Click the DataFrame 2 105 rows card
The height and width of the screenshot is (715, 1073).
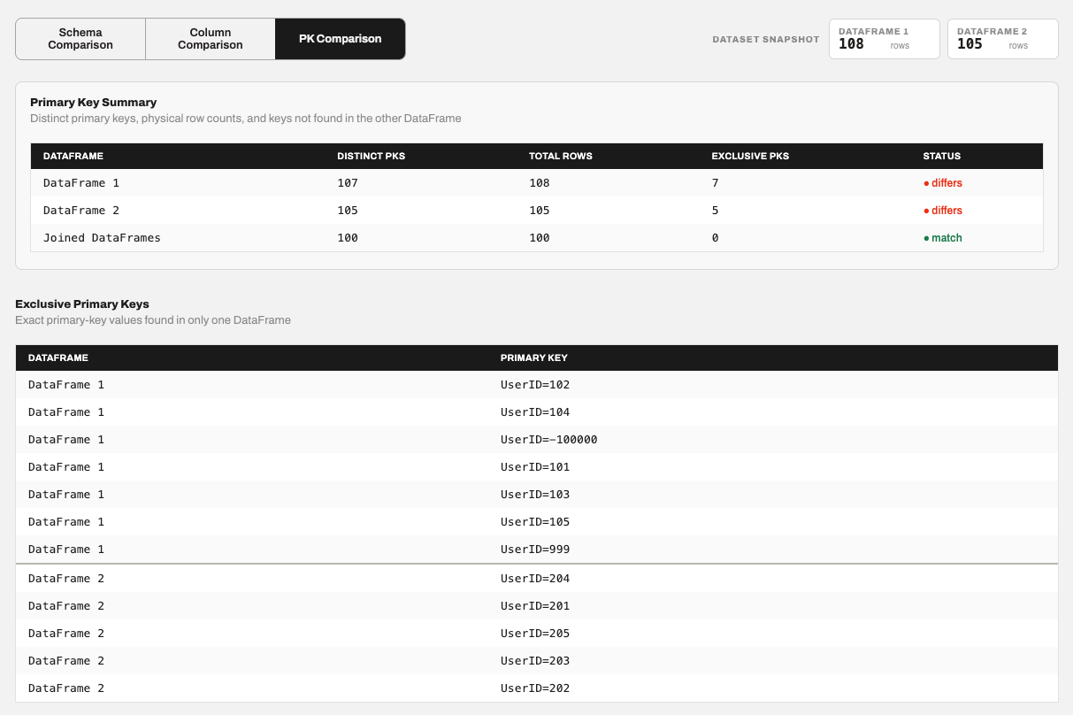(1002, 39)
